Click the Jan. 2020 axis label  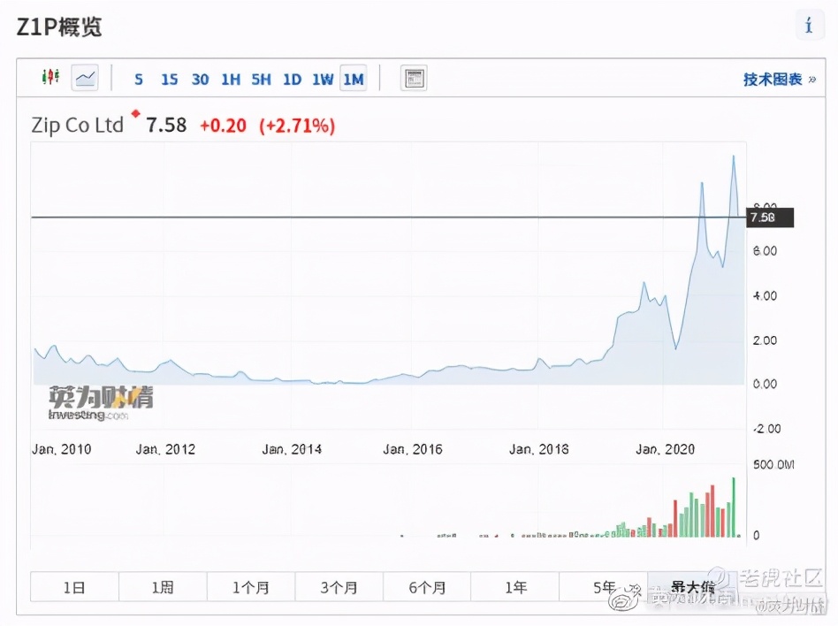tap(666, 449)
